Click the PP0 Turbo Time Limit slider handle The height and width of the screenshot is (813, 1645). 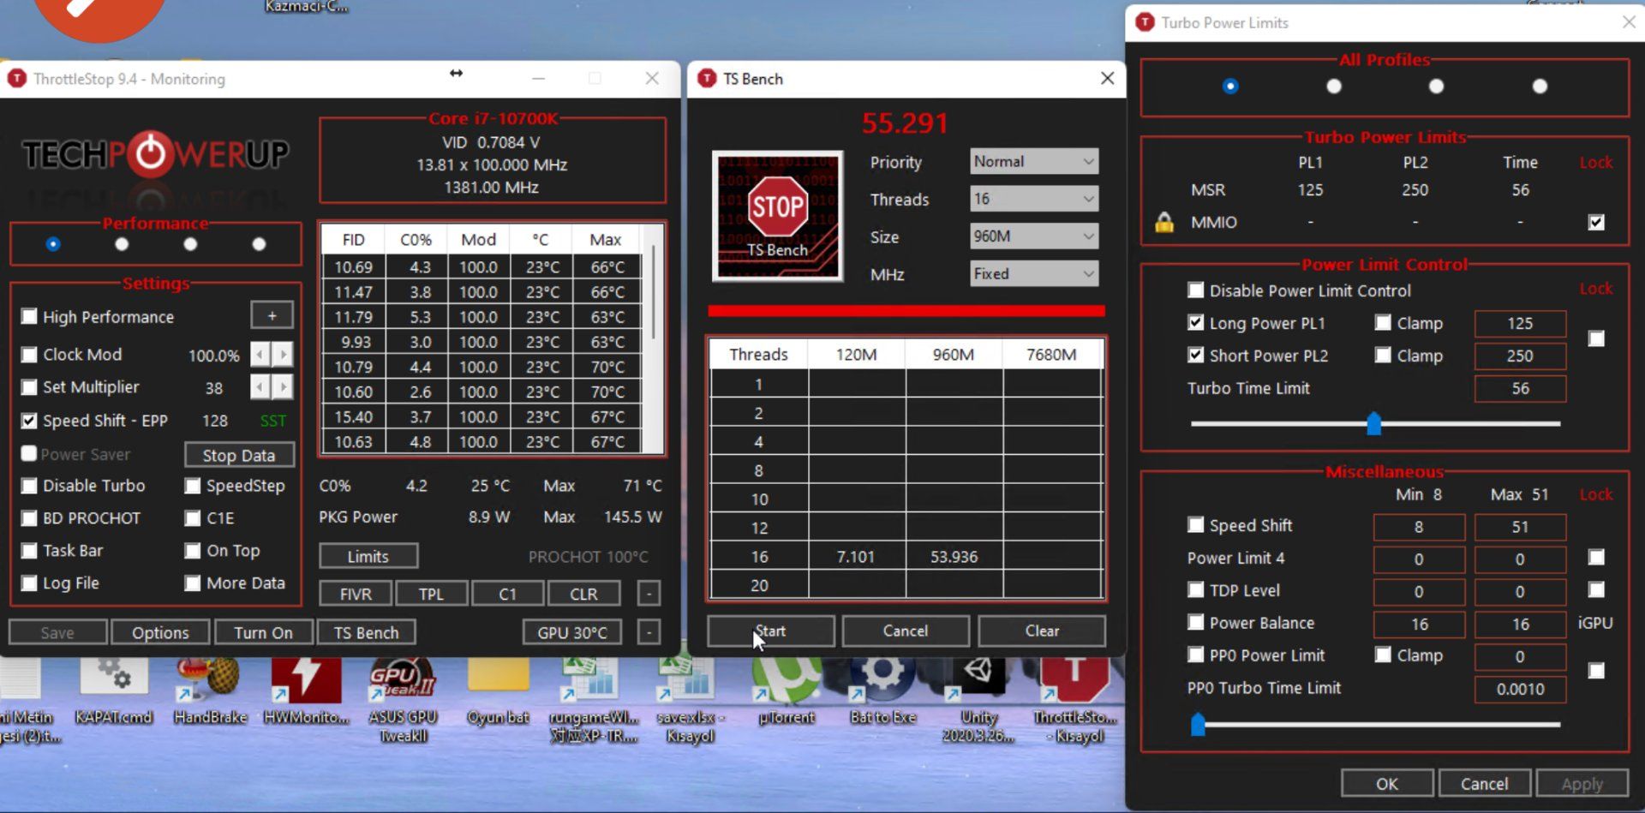point(1199,725)
